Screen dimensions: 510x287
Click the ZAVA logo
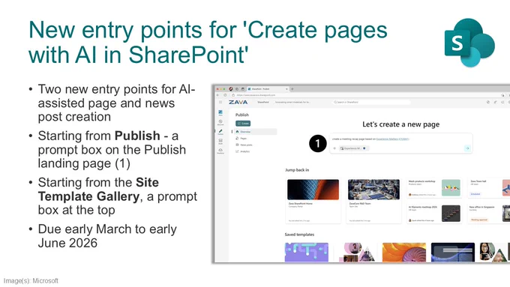coord(238,102)
